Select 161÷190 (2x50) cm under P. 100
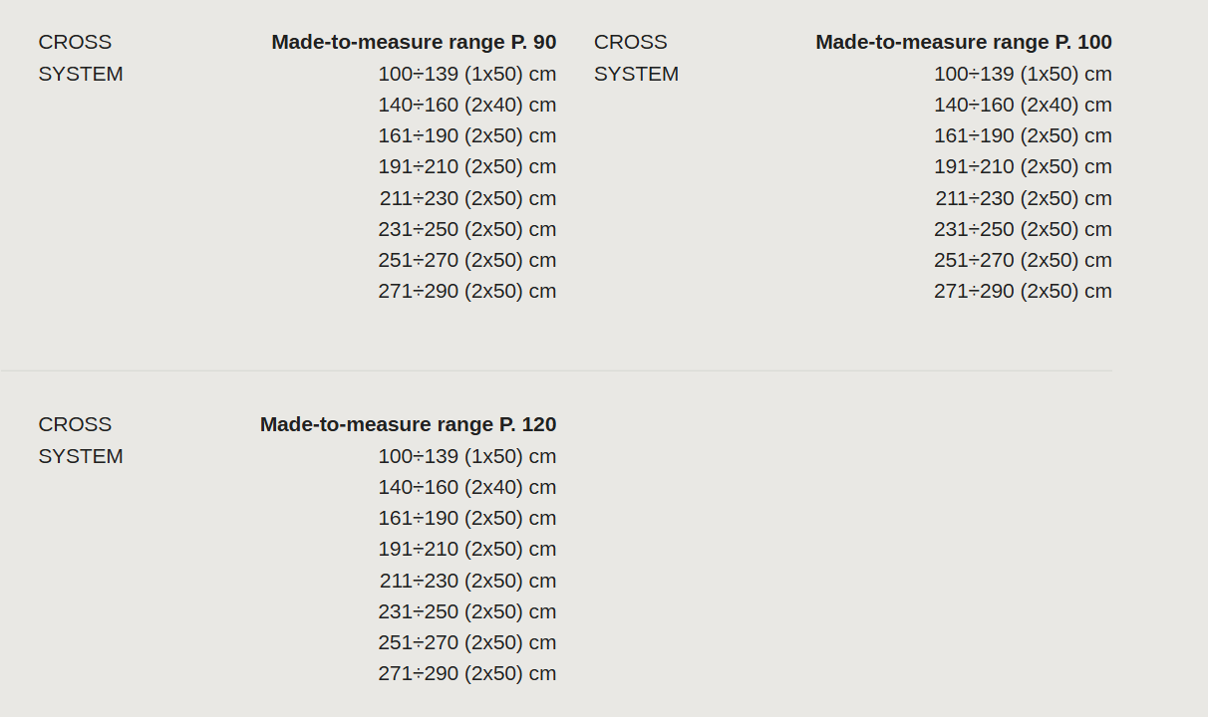Screen dimensions: 1208x717 [x=1023, y=135]
